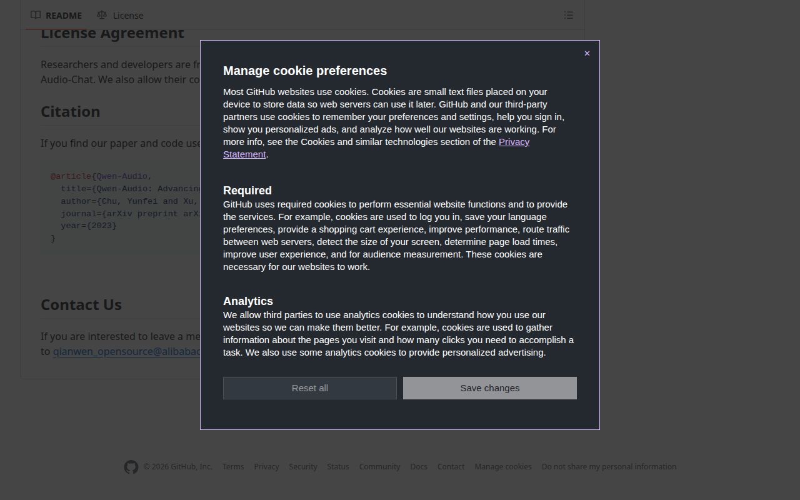The height and width of the screenshot is (500, 800).
Task: Click the Required section heading
Action: (x=247, y=191)
